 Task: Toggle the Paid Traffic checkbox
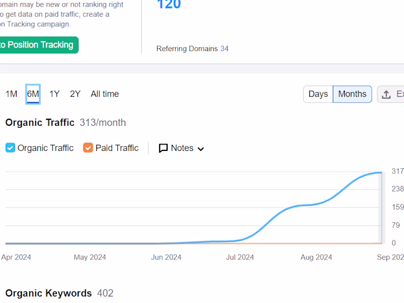point(88,148)
